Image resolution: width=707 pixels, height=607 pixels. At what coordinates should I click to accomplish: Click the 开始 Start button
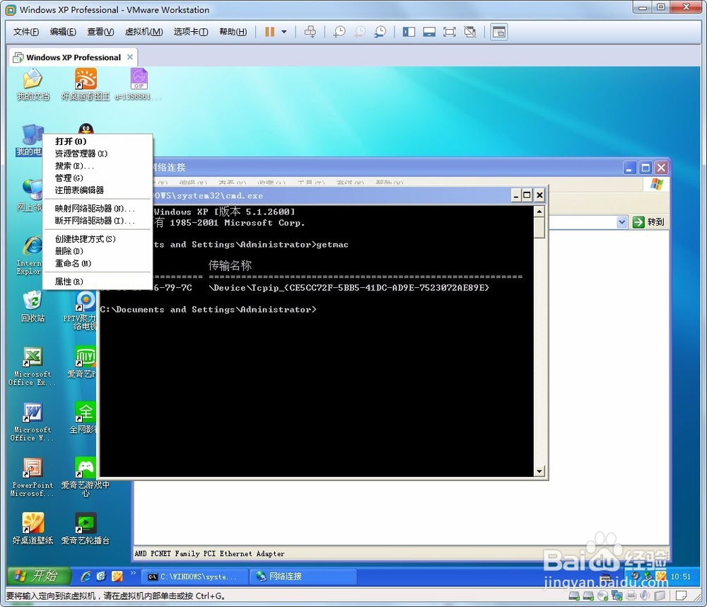39,576
